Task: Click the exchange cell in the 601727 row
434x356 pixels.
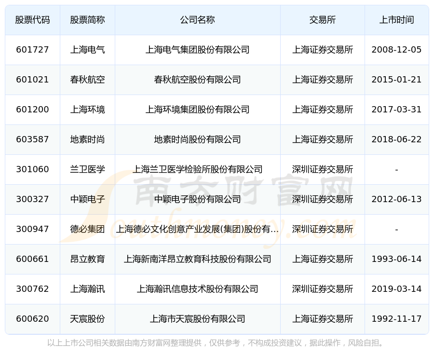Action: click(x=323, y=50)
